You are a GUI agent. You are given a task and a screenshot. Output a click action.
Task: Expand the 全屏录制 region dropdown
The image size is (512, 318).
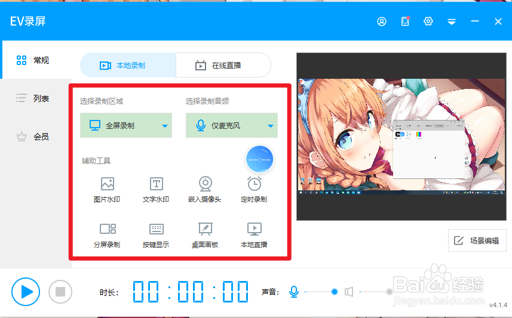(126, 125)
